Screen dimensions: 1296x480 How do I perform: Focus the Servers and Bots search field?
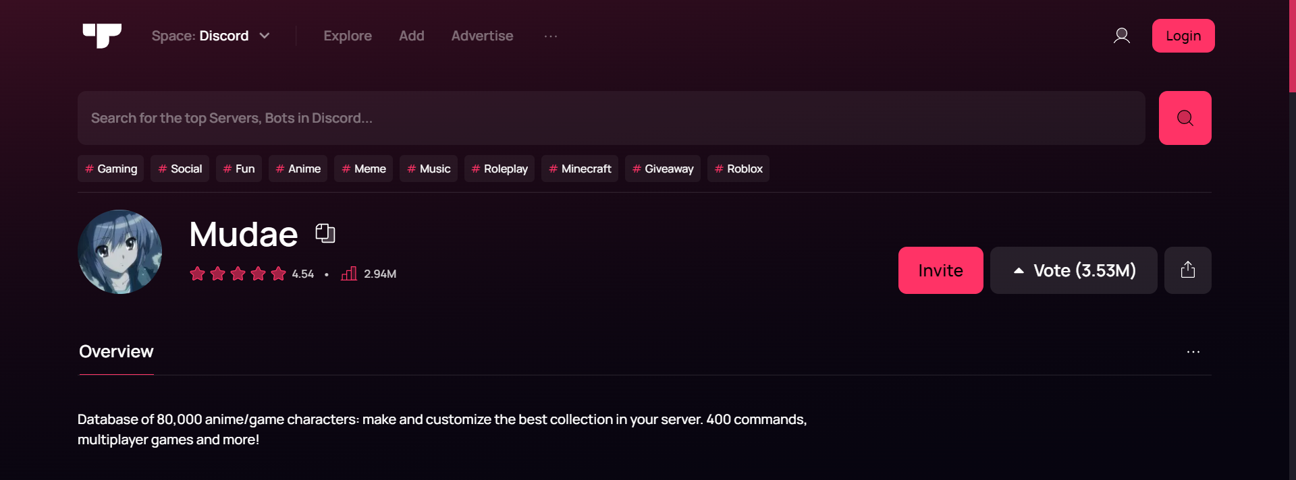pyautogui.click(x=611, y=118)
